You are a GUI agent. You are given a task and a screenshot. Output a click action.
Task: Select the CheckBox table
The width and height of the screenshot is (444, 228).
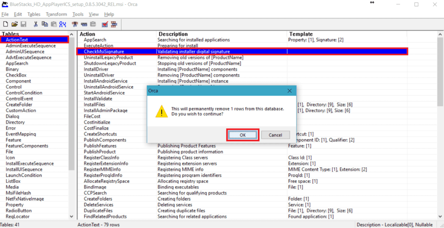click(x=16, y=75)
